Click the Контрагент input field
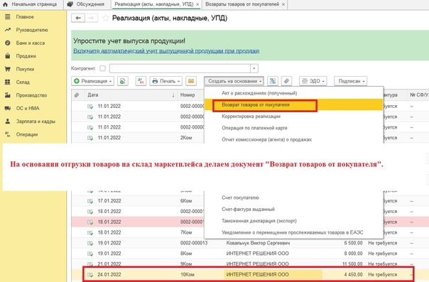 (180, 68)
